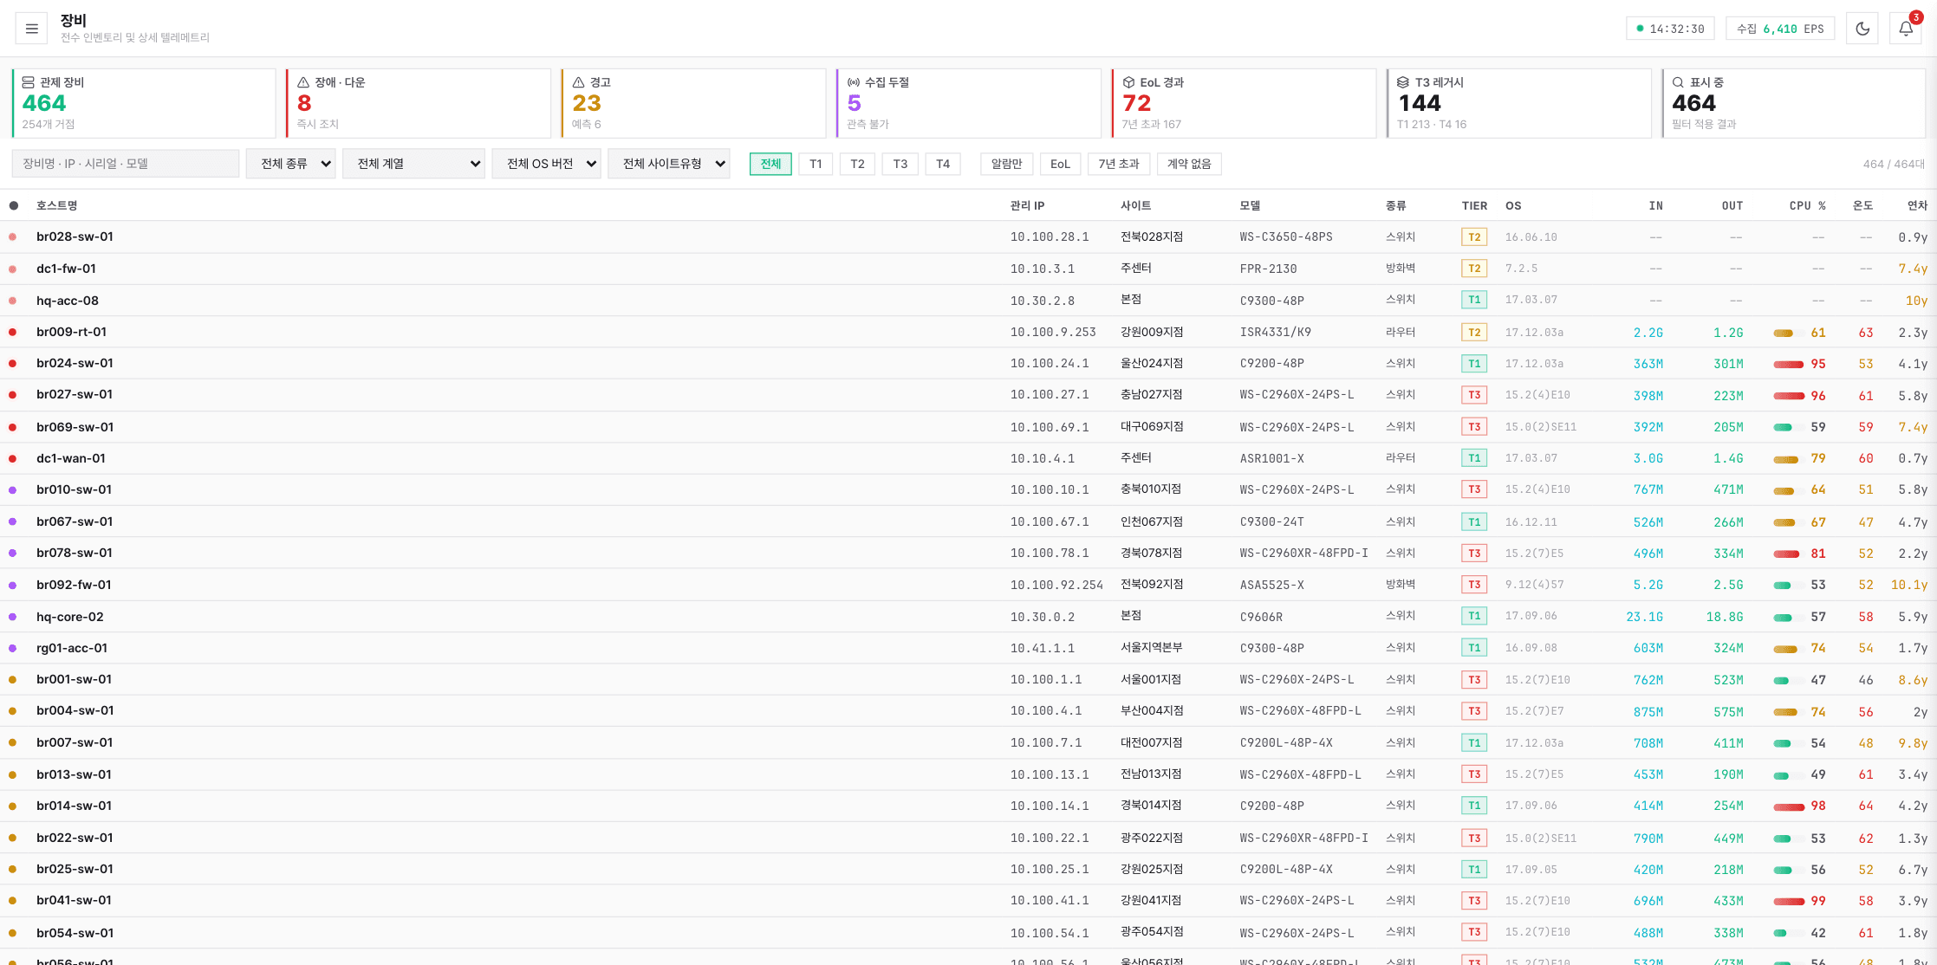Click the 464 / 464대 result count

1894,164
